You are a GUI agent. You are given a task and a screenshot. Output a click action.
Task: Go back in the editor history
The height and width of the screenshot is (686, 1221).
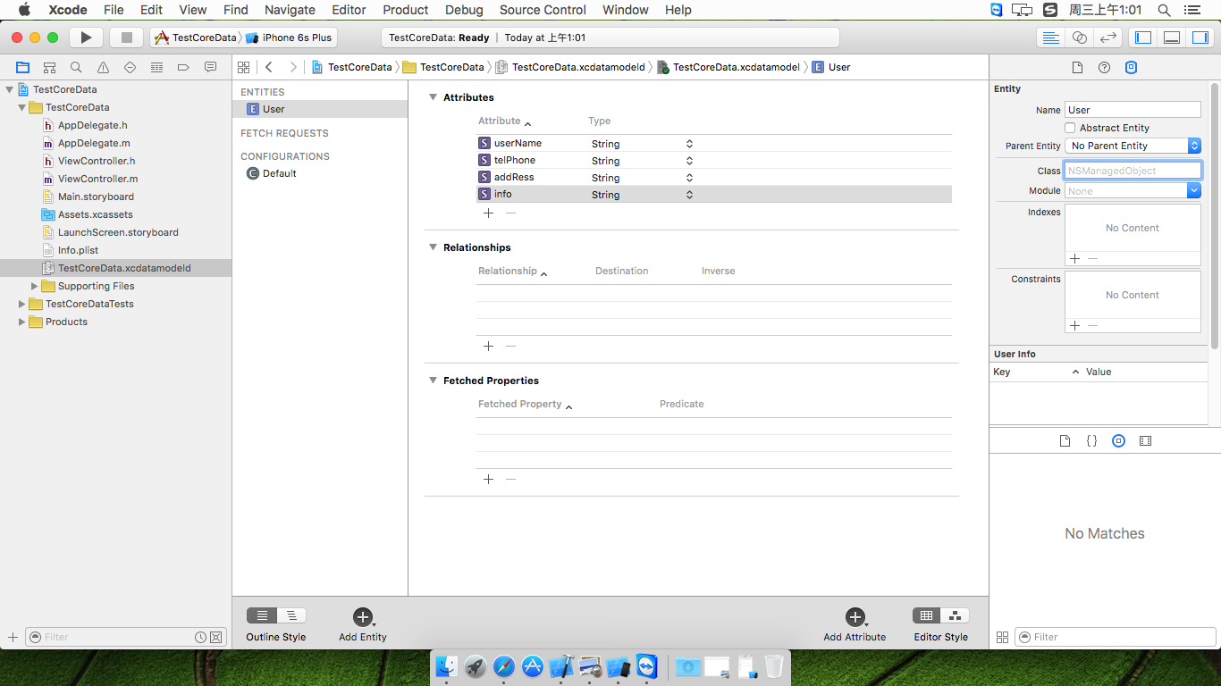(269, 67)
